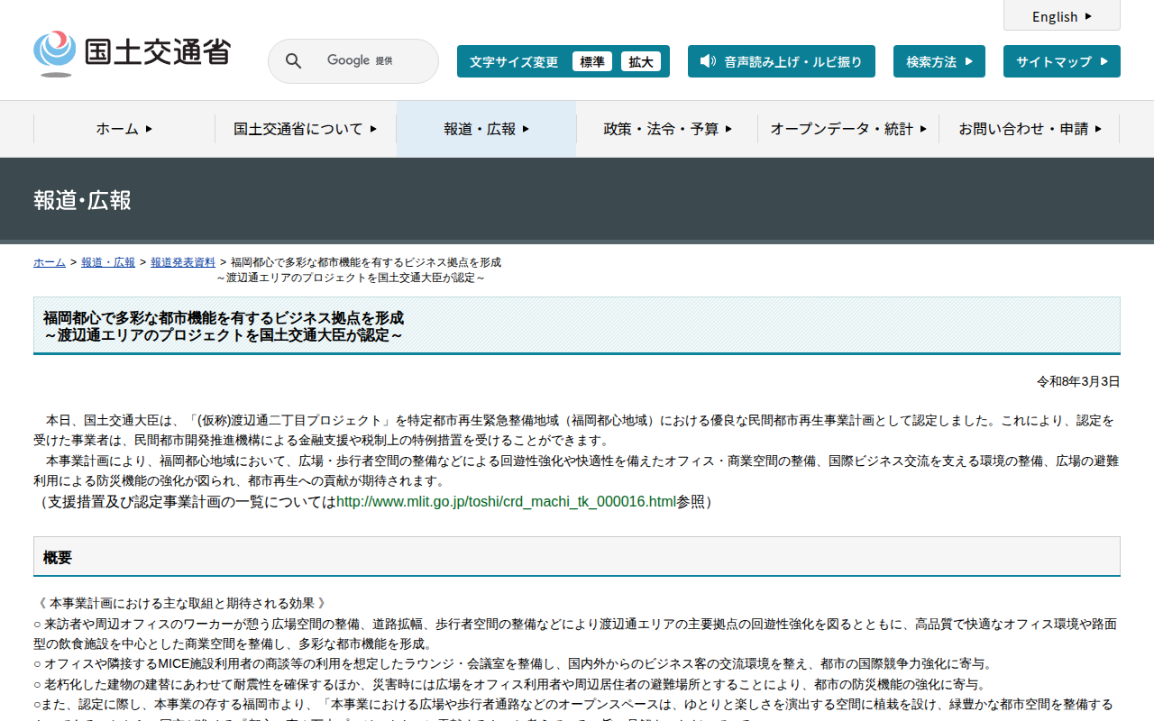Click the speaker icon for audio reading

click(x=708, y=61)
